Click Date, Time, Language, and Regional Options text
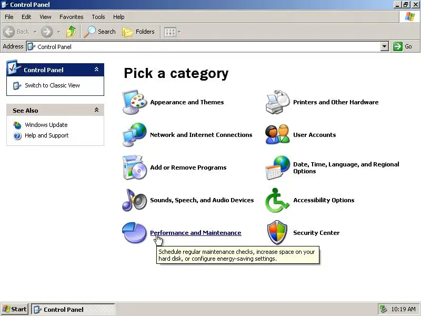Viewport: 421px width, 316px height. (346, 167)
